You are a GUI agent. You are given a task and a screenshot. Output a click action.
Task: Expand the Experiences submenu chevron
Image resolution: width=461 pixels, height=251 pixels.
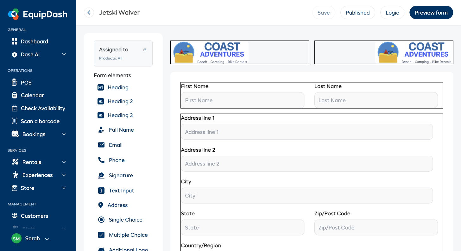coord(64,175)
